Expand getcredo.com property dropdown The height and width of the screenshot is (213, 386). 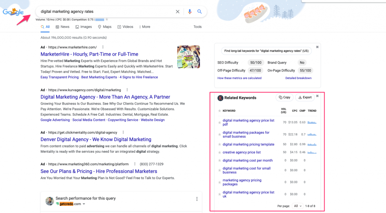click(84, 204)
